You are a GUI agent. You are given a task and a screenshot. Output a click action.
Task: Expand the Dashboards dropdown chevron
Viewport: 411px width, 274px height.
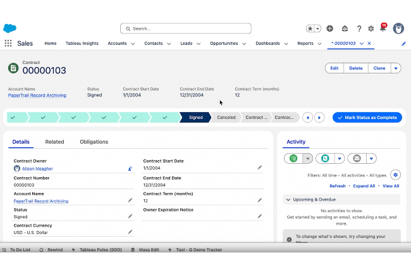click(x=286, y=44)
